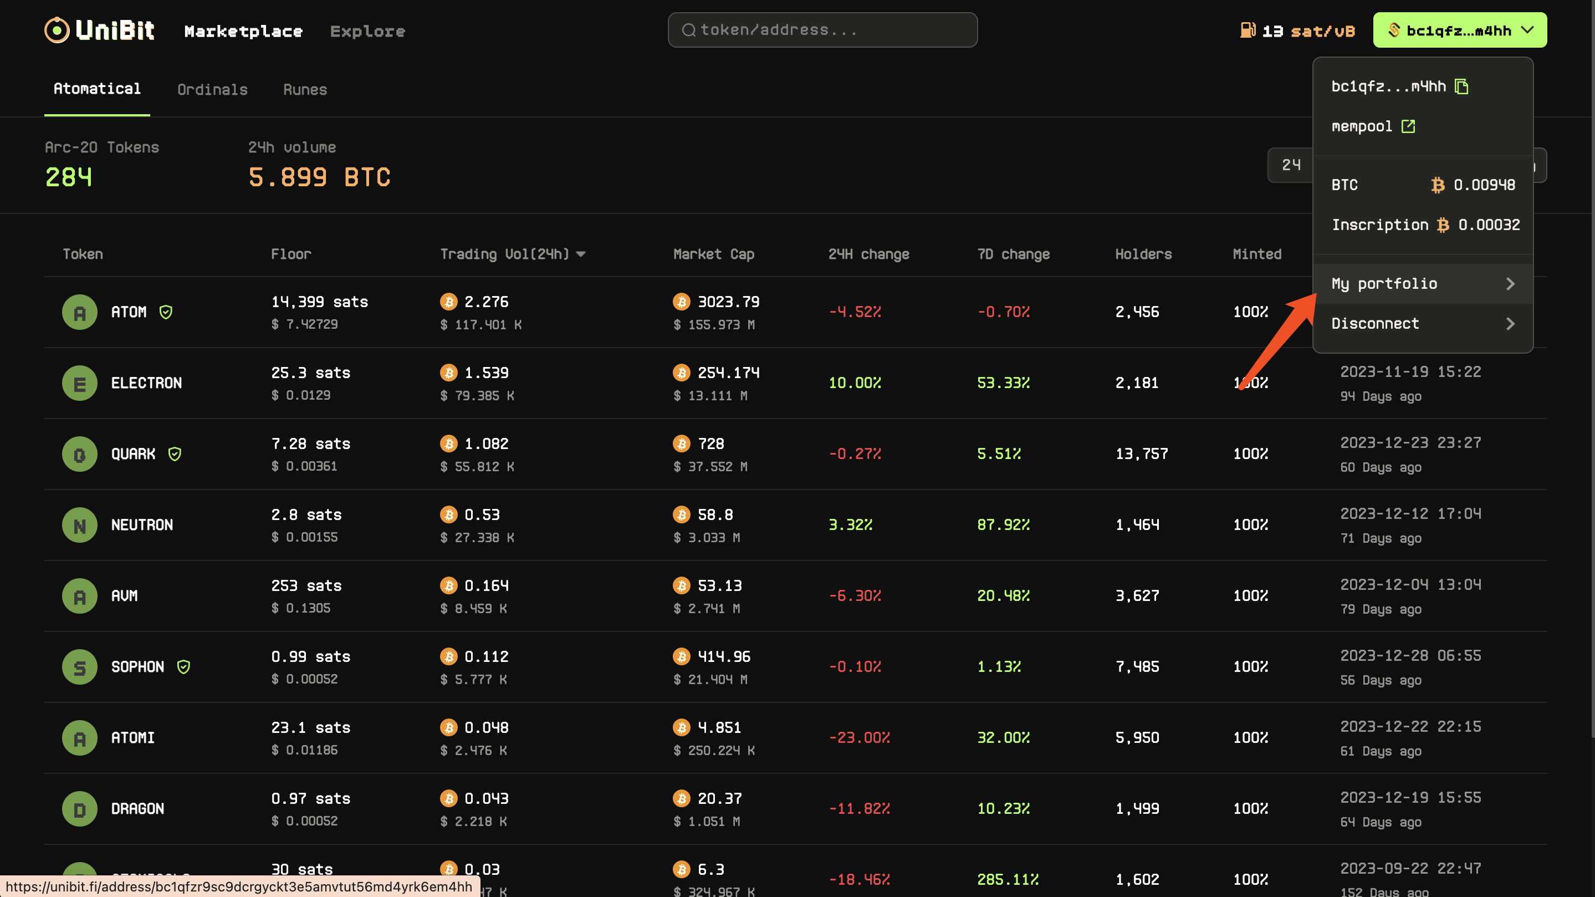Switch to the Ordinals tab

(212, 90)
